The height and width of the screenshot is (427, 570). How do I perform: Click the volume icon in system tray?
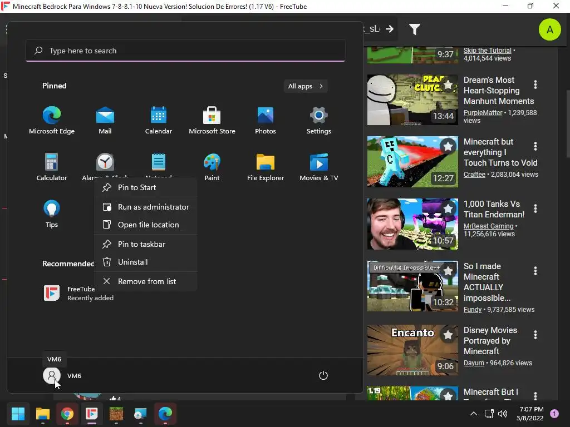[503, 414]
